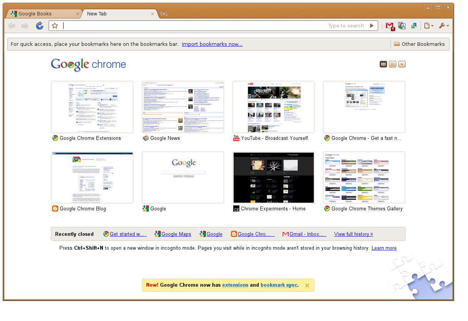This screenshot has width=468, height=321.
Task: Open the Google Translate extension icon
Action: [x=402, y=26]
